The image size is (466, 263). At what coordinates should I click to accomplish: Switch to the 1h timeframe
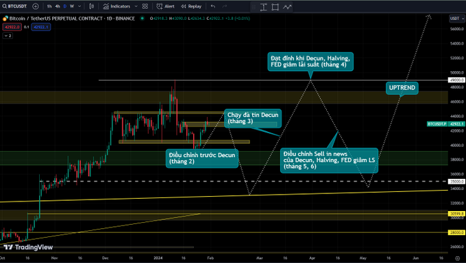click(49, 6)
